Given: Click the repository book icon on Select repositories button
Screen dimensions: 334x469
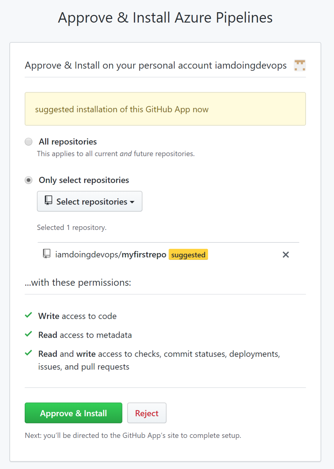Looking at the screenshot, I should click(x=48, y=201).
